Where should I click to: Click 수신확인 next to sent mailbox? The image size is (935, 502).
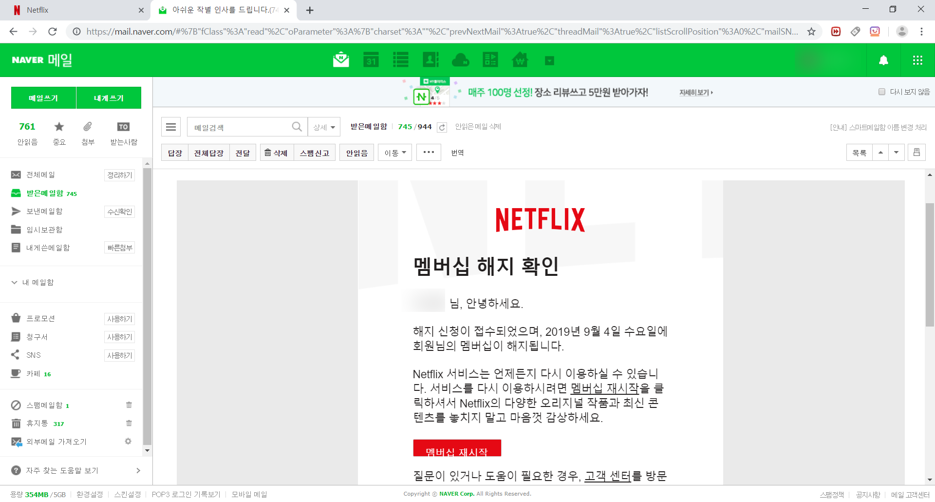120,212
